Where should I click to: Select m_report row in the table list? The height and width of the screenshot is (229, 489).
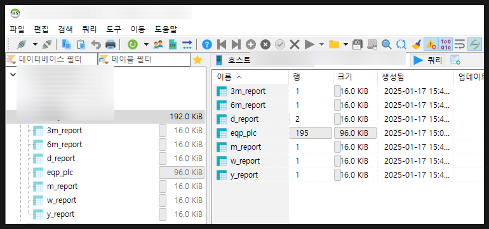pos(245,147)
